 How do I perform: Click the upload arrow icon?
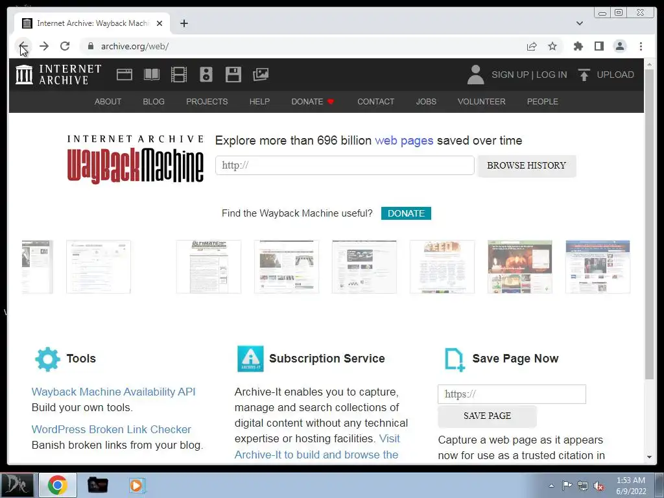click(x=584, y=75)
